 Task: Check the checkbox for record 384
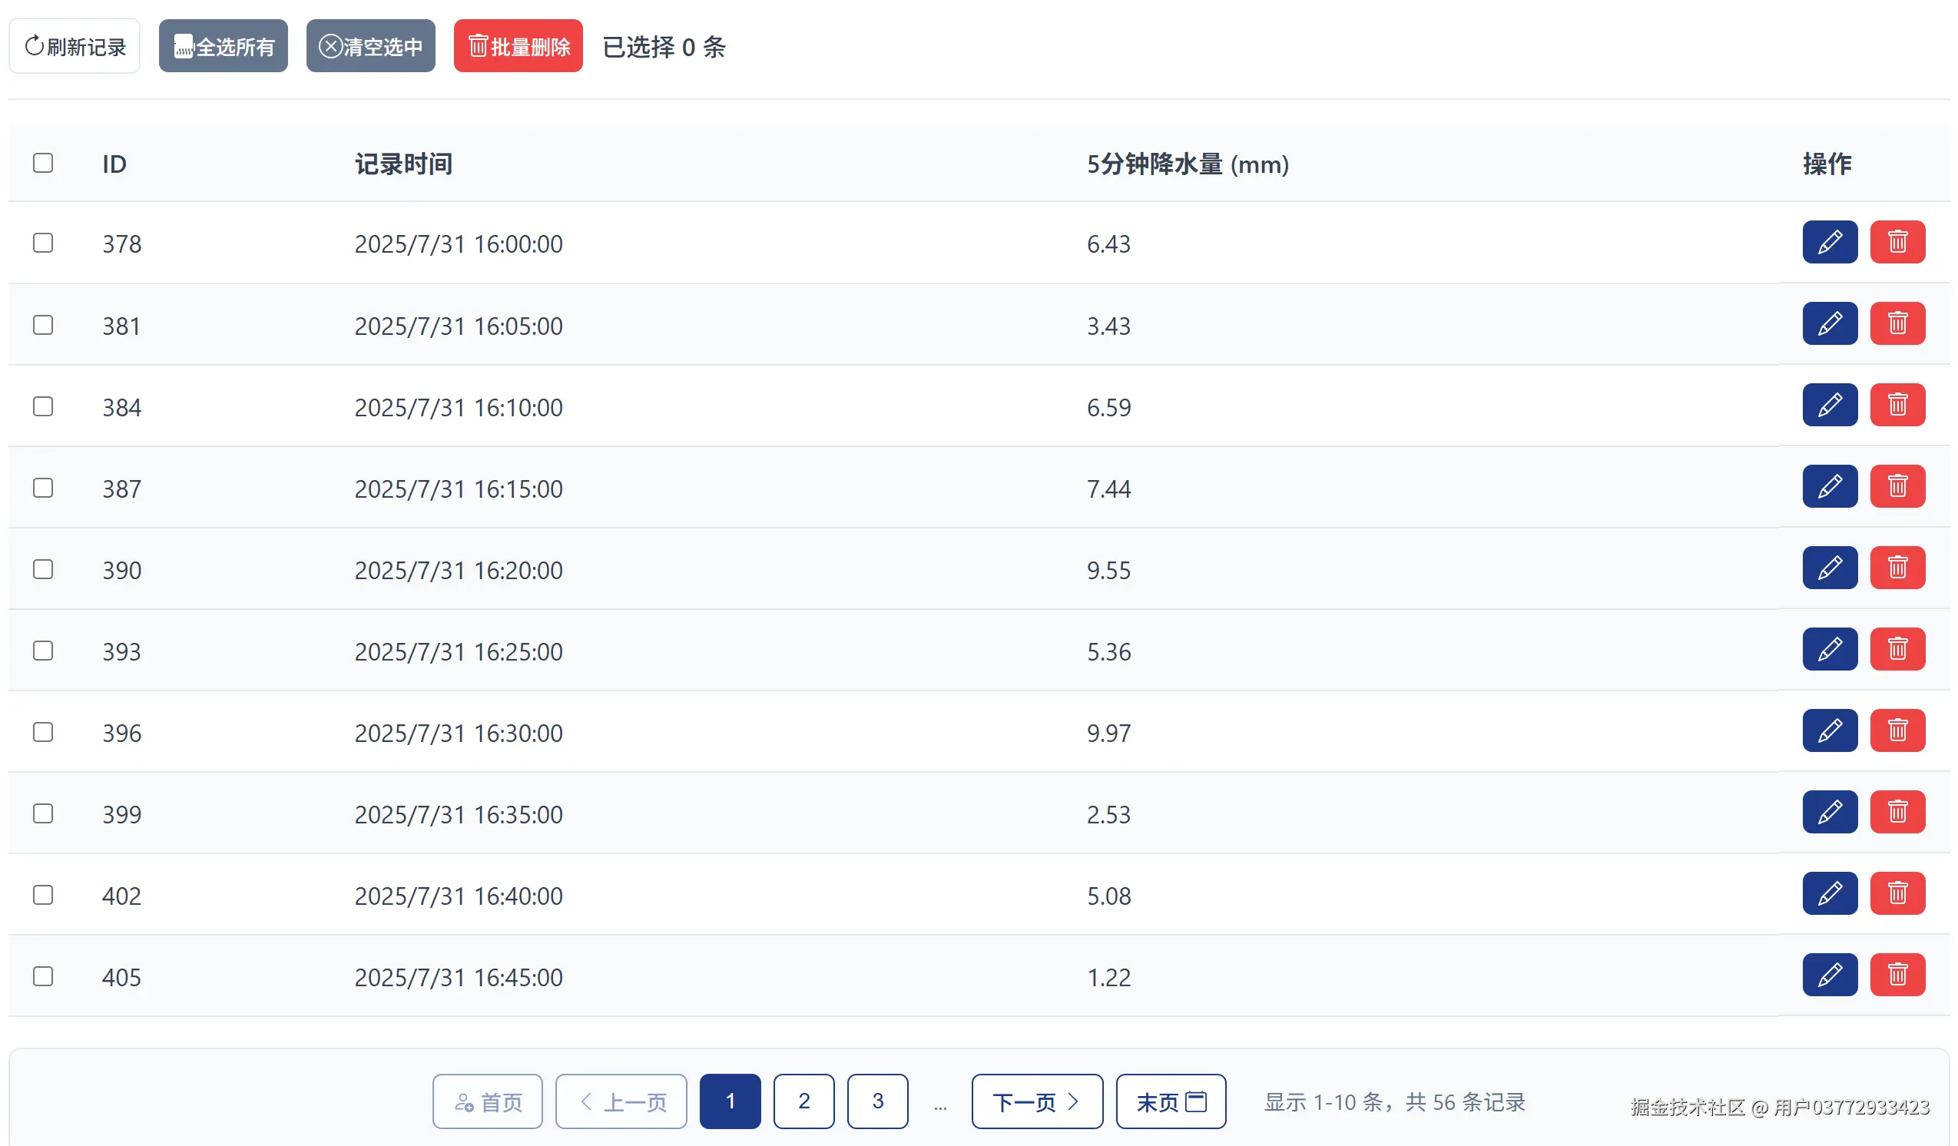click(x=43, y=406)
